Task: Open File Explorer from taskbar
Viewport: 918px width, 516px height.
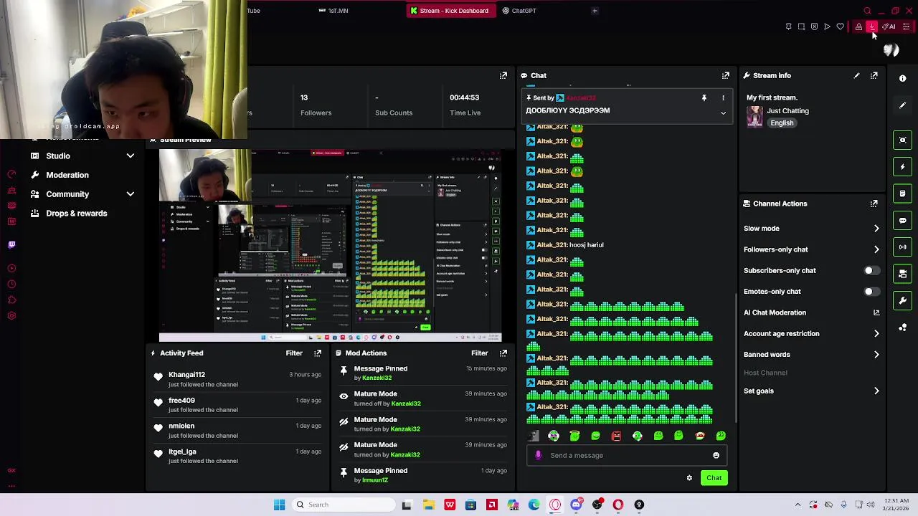Action: pyautogui.click(x=428, y=505)
